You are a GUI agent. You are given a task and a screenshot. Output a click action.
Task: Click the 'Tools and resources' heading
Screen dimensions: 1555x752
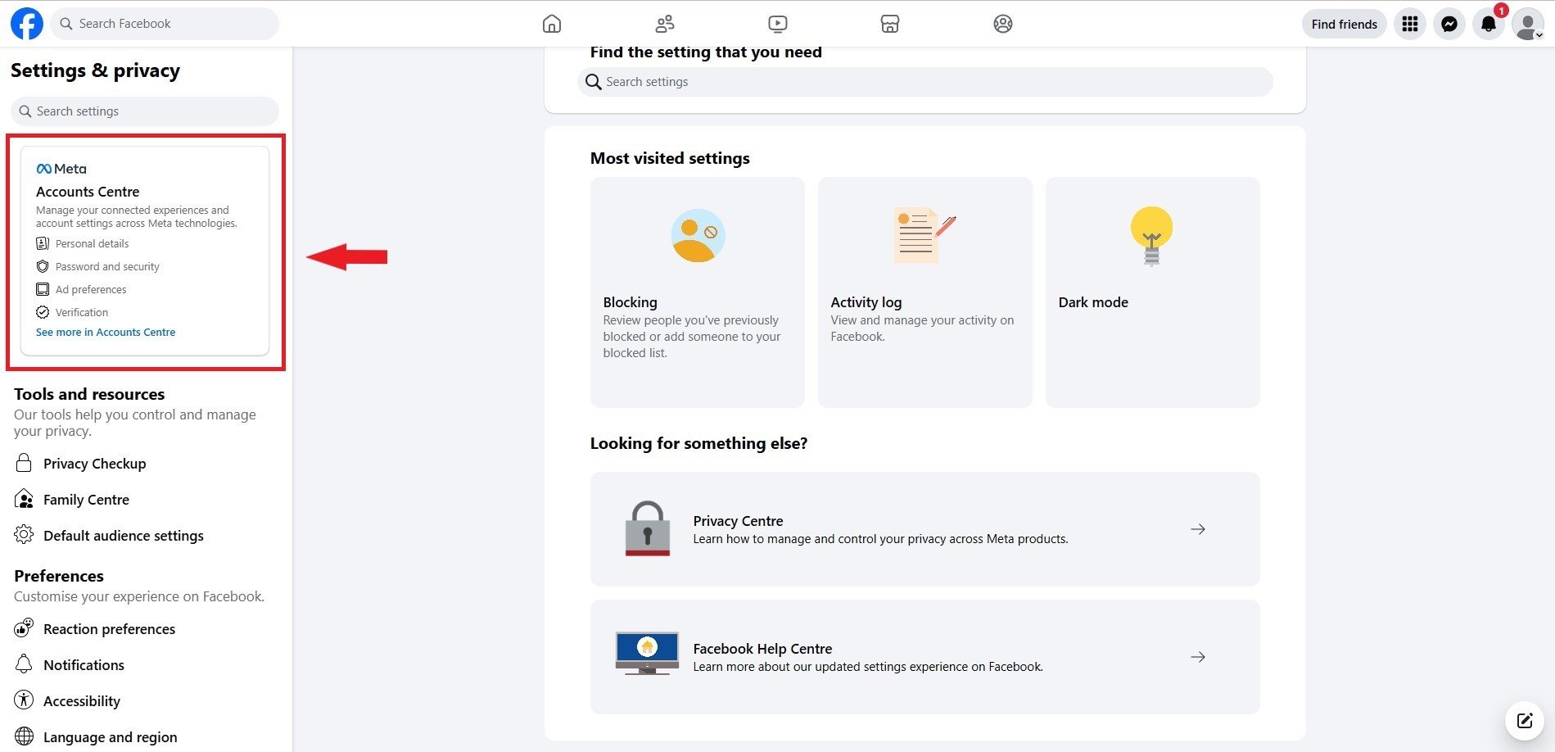[x=89, y=394]
